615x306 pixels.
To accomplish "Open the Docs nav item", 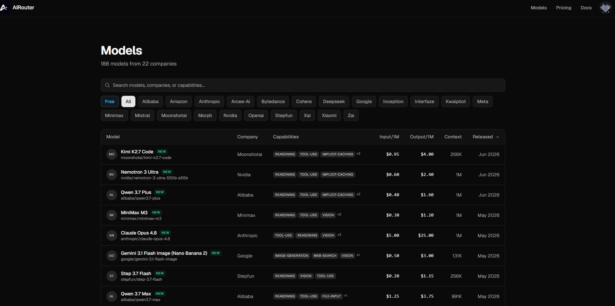I will point(586,8).
